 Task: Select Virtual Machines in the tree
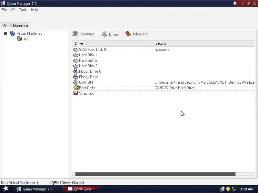click(x=29, y=33)
